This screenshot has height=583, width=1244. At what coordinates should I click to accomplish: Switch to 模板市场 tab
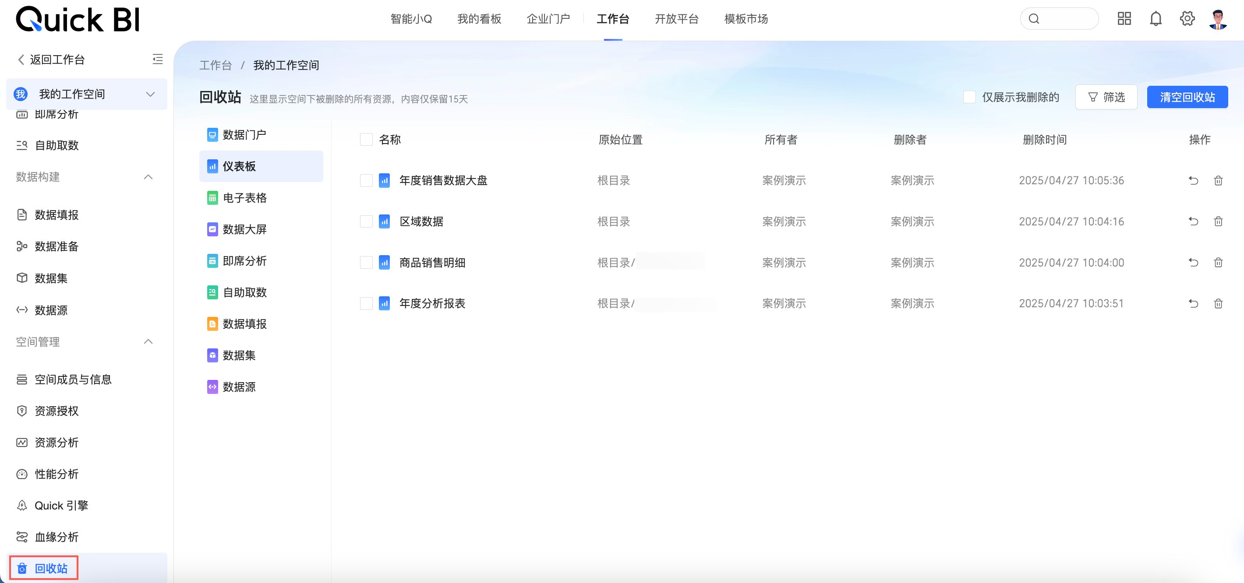(x=746, y=19)
